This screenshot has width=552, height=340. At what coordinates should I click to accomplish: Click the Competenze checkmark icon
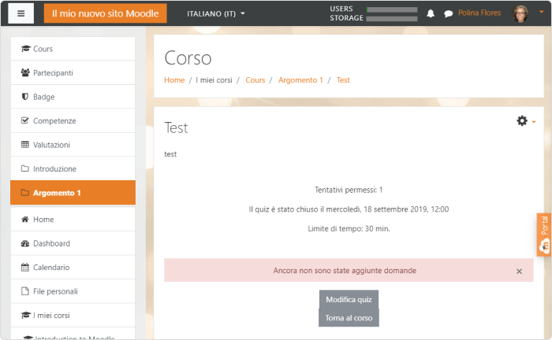coord(25,120)
